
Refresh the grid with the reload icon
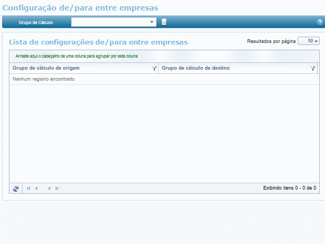point(16,188)
